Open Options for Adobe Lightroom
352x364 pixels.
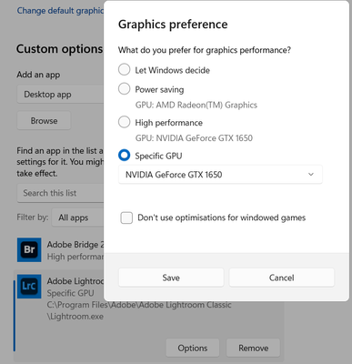click(x=193, y=348)
